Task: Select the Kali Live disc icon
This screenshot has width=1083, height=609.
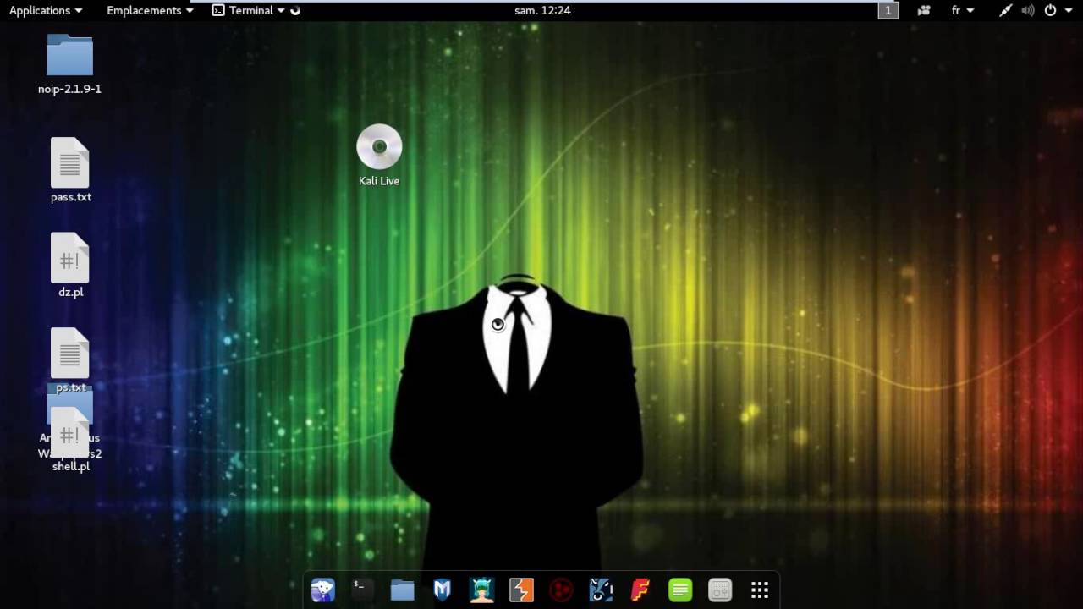Action: click(379, 156)
